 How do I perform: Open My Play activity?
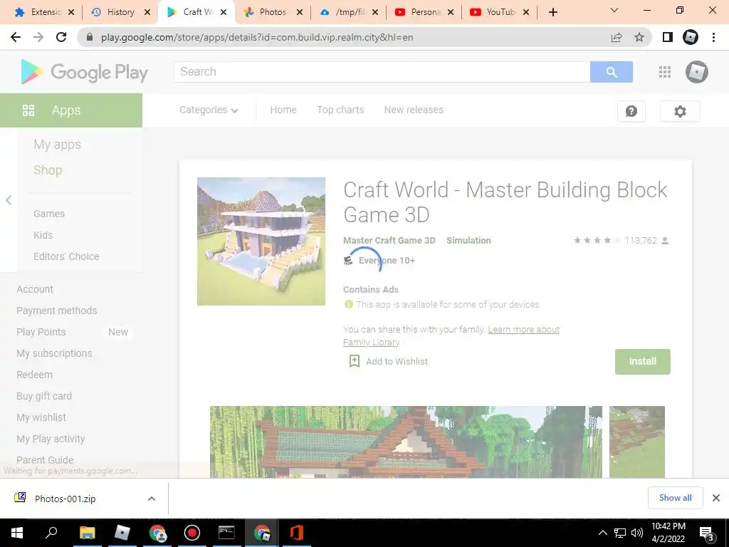pos(51,439)
